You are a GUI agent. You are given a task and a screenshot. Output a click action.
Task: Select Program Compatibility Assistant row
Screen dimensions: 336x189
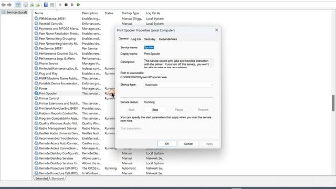point(75,118)
